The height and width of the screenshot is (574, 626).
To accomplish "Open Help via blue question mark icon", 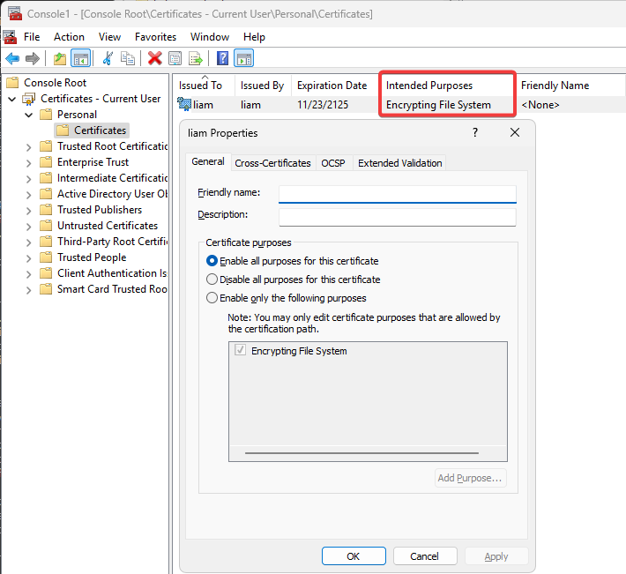I will 223,58.
